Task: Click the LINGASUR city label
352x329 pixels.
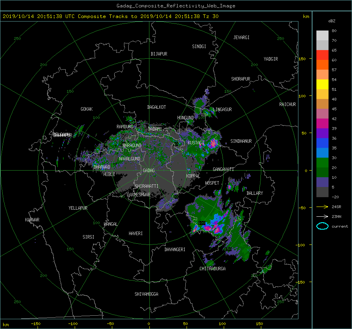Action: coord(222,110)
